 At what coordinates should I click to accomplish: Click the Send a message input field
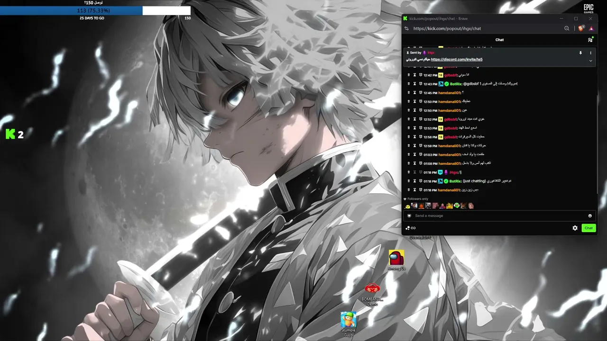pyautogui.click(x=499, y=215)
